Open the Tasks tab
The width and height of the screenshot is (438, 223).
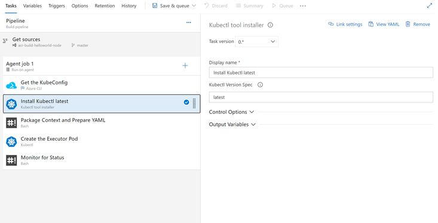(11, 6)
